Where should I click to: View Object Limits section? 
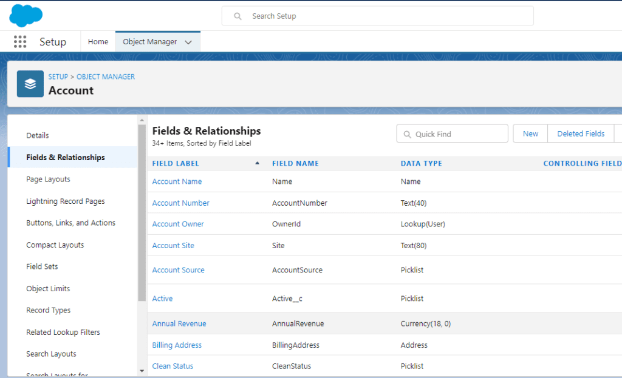click(48, 289)
